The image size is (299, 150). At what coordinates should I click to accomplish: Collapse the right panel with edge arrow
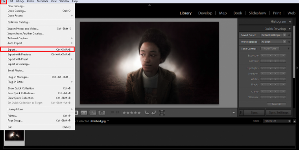pyautogui.click(x=297, y=68)
